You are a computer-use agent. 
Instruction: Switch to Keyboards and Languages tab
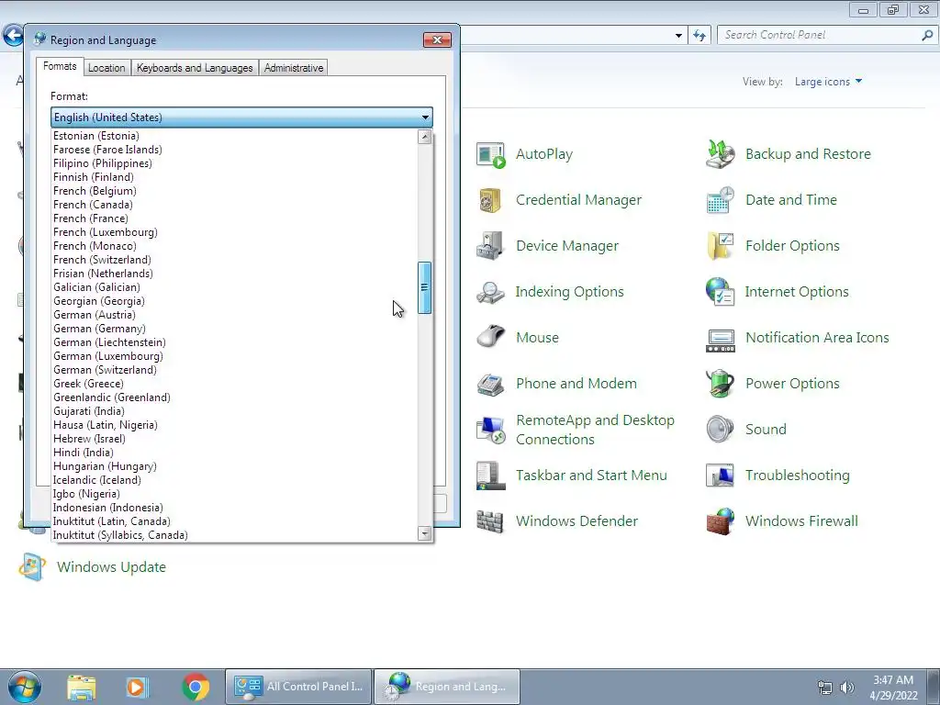[x=195, y=68]
